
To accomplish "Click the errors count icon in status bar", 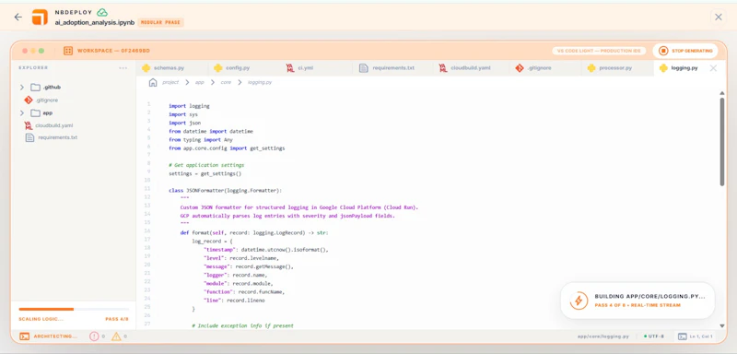I will click(x=94, y=336).
